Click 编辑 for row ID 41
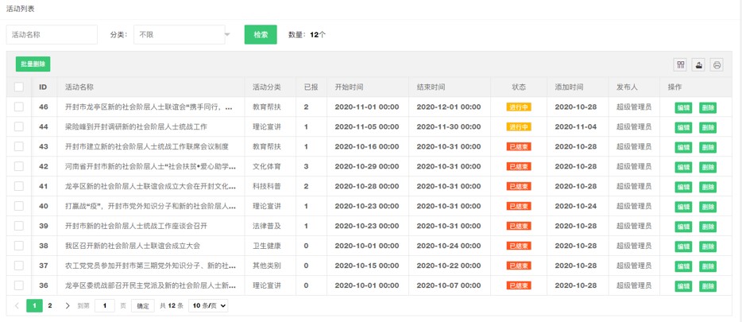742x322 pixels. click(683, 187)
